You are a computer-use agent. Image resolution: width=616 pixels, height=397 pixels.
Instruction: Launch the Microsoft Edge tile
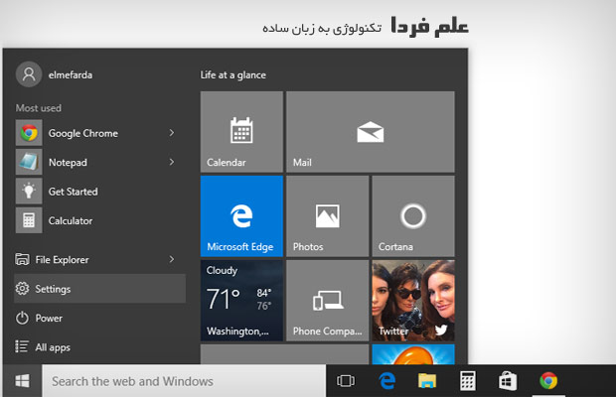pyautogui.click(x=241, y=216)
